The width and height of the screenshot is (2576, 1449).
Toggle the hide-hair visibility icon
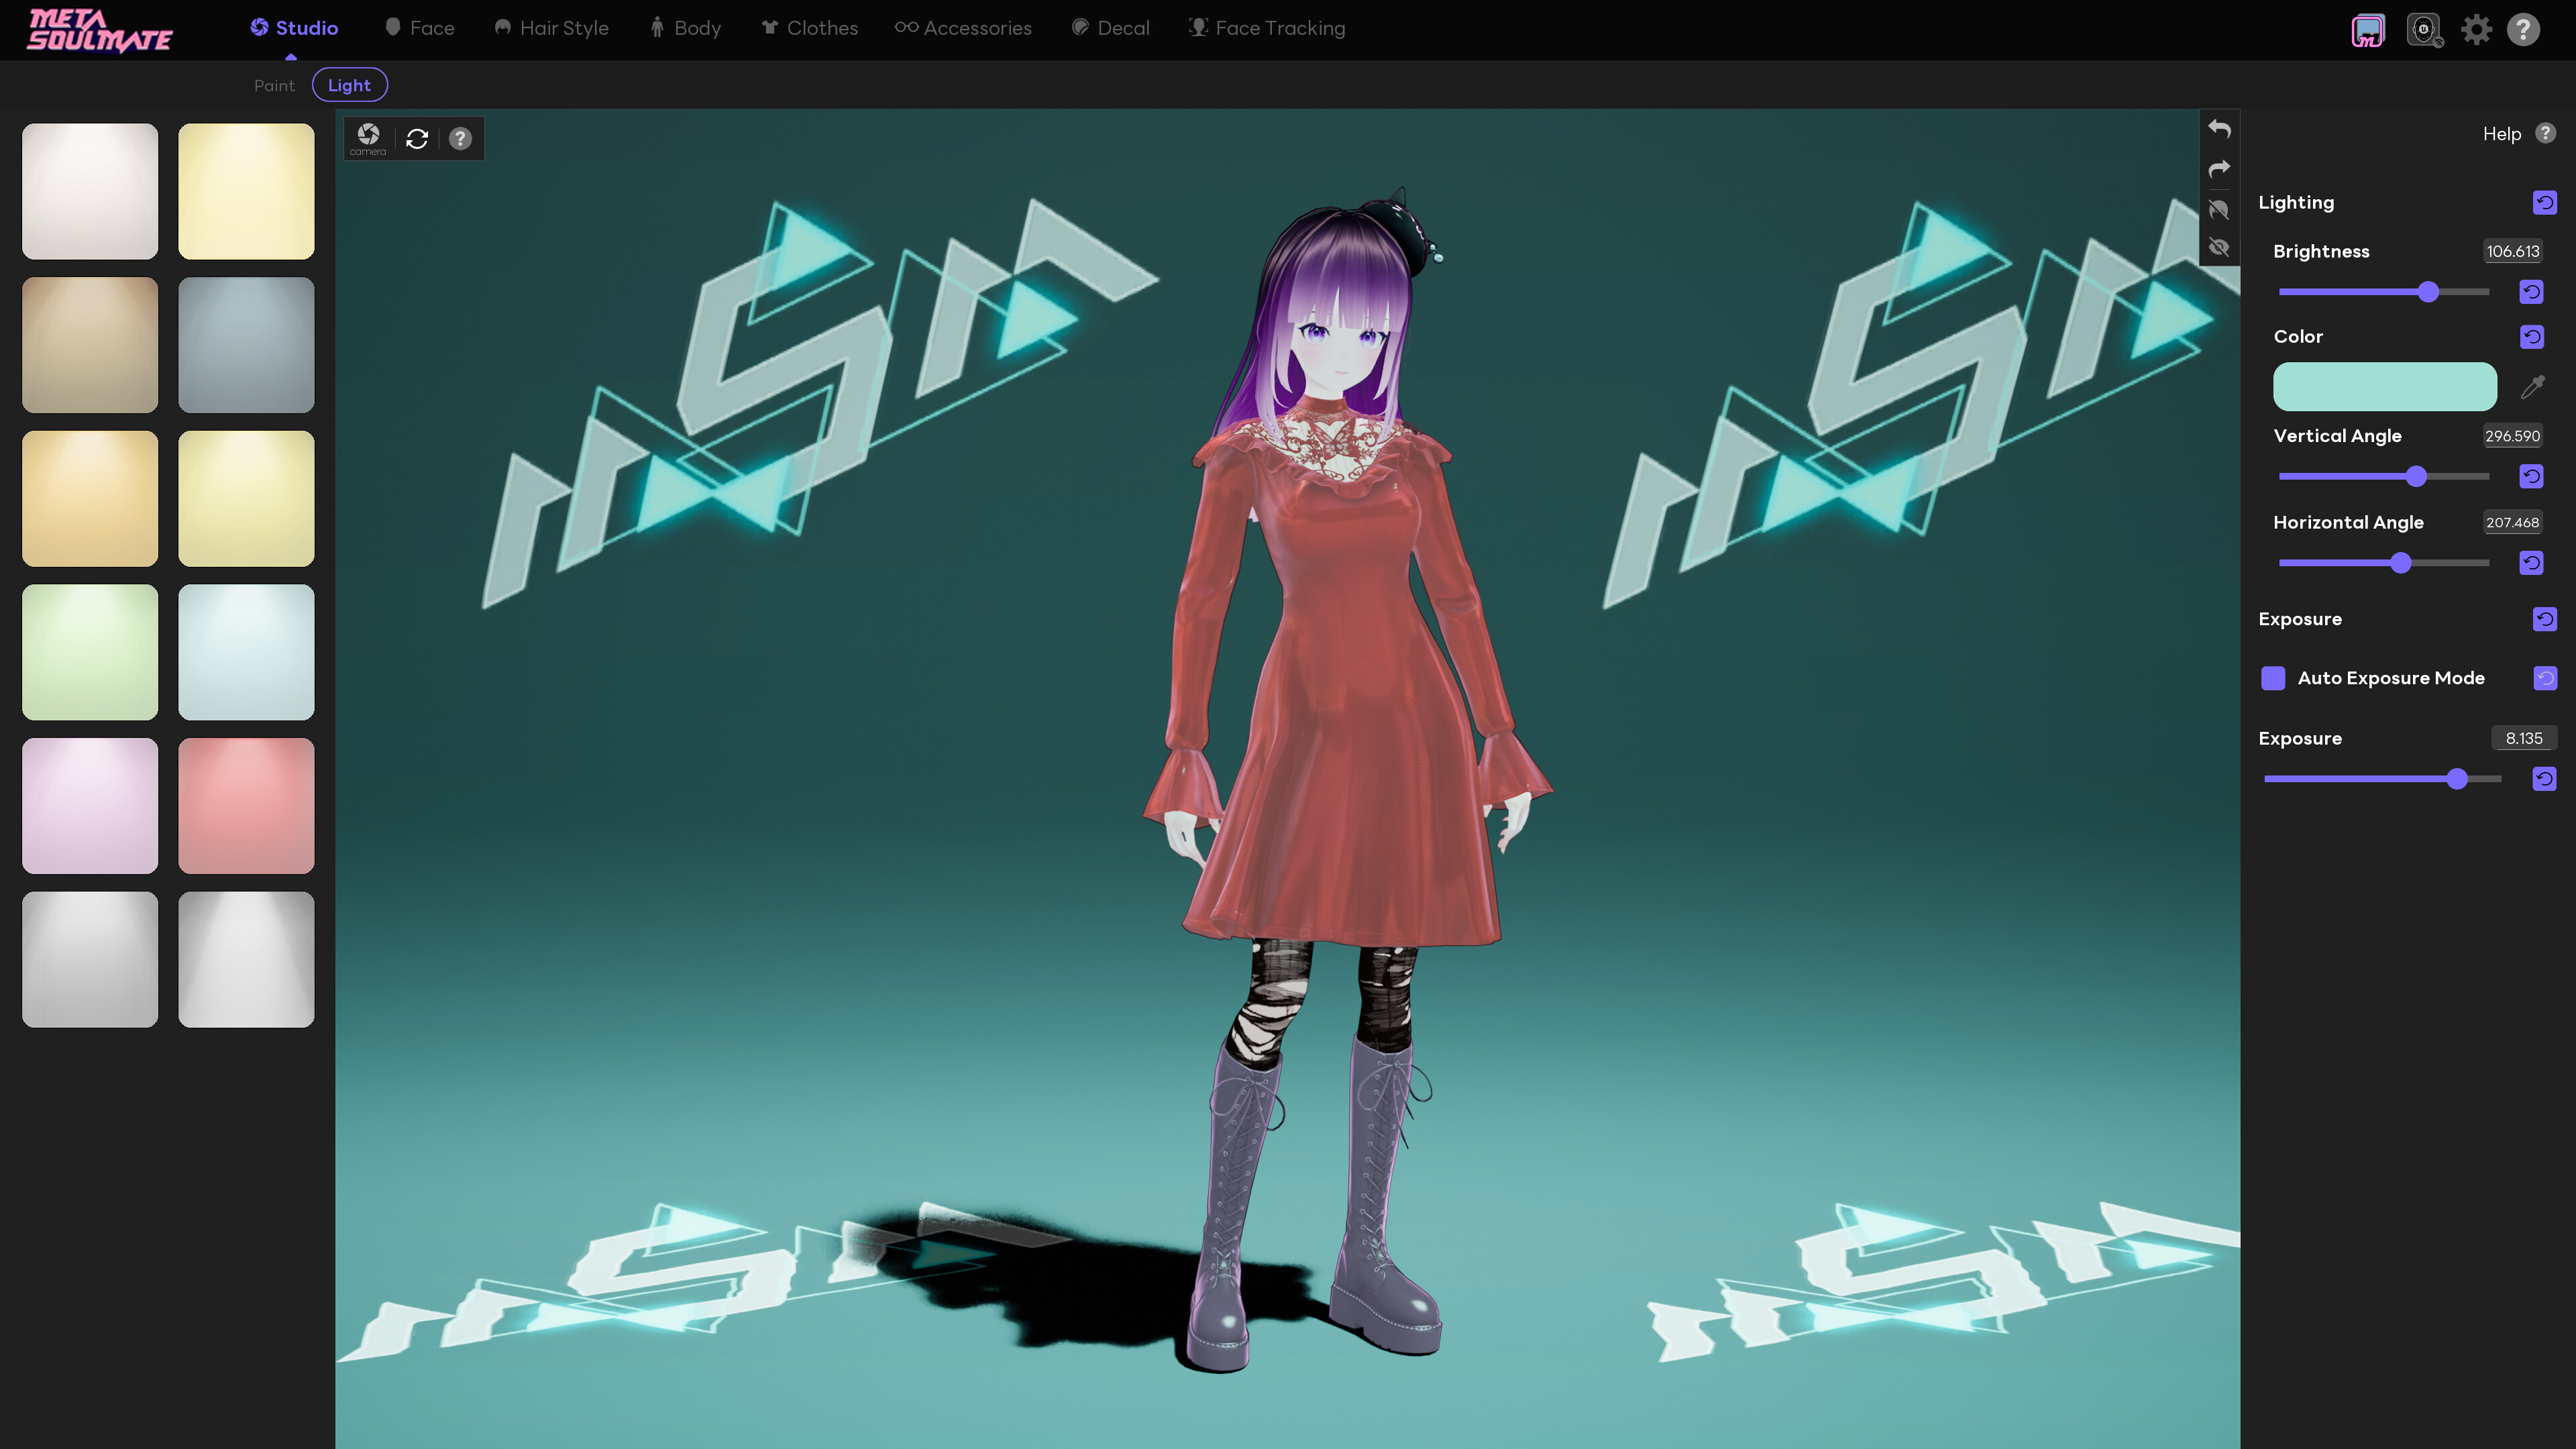coord(2219,209)
